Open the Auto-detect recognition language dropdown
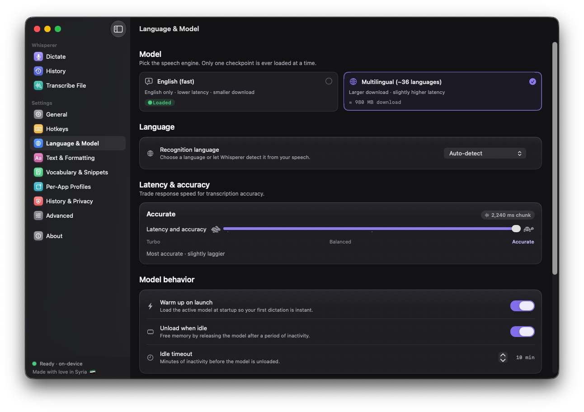The image size is (584, 412). pyautogui.click(x=485, y=153)
